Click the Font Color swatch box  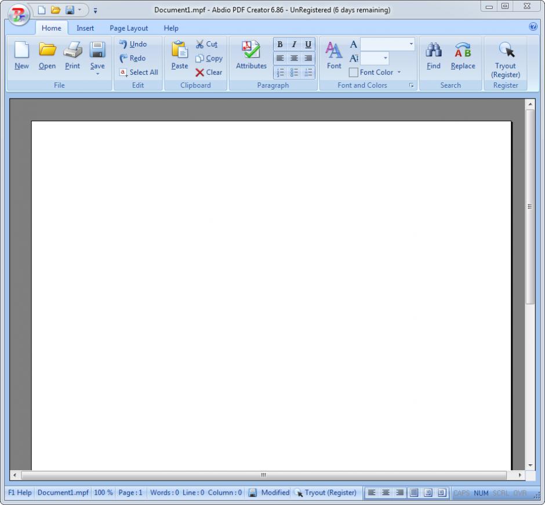click(x=354, y=73)
